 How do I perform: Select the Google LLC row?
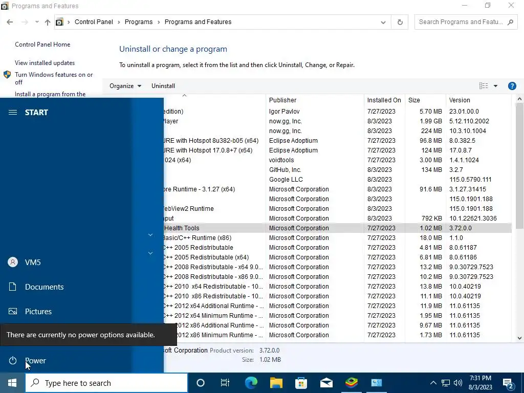click(x=337, y=180)
